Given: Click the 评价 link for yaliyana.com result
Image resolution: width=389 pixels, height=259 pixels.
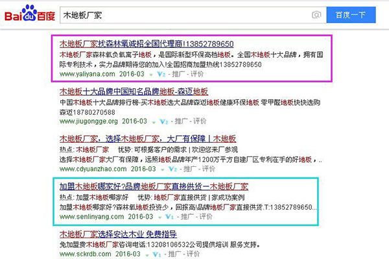Looking at the screenshot, I should click(197, 74).
